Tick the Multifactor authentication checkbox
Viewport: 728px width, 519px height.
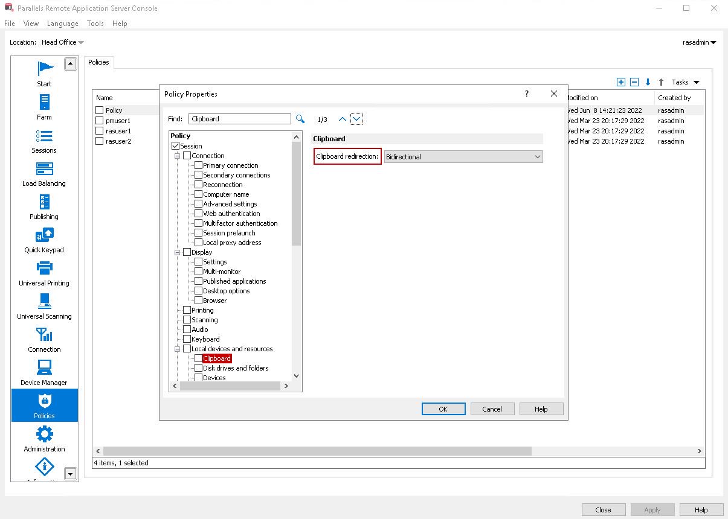(198, 223)
